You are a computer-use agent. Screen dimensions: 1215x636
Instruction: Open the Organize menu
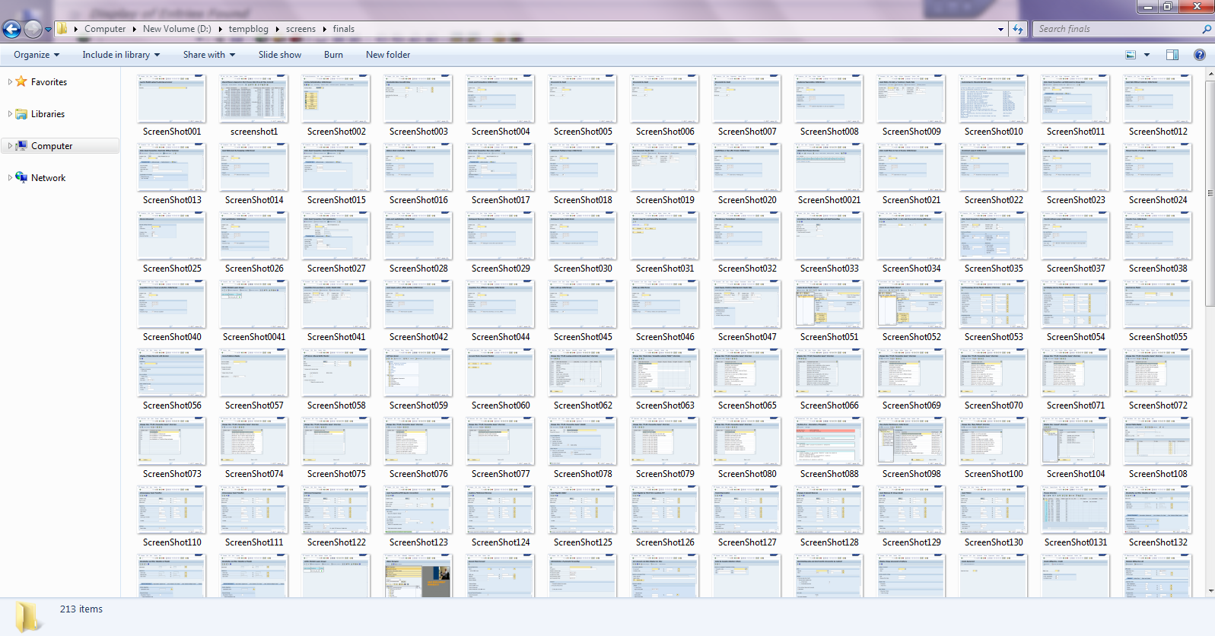[37, 55]
